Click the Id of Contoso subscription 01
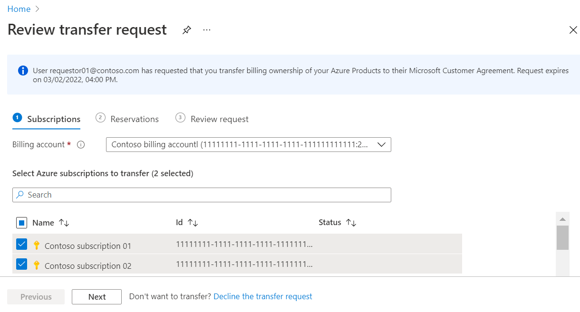 tap(244, 245)
